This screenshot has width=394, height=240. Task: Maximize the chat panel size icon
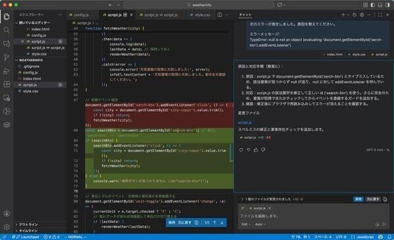click(380, 15)
